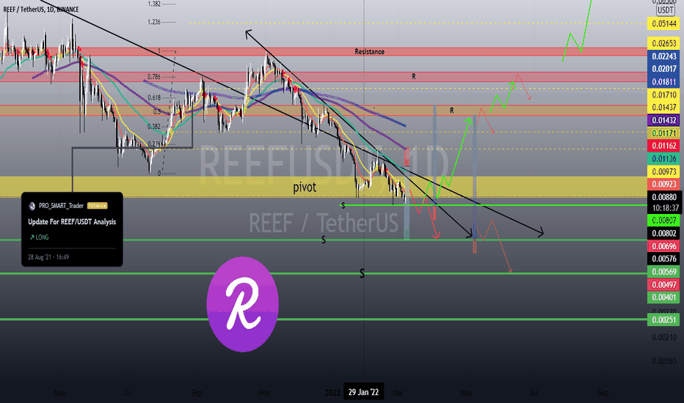Select the 0.01171 price label
Image resolution: width=684 pixels, height=403 pixels.
click(x=664, y=133)
